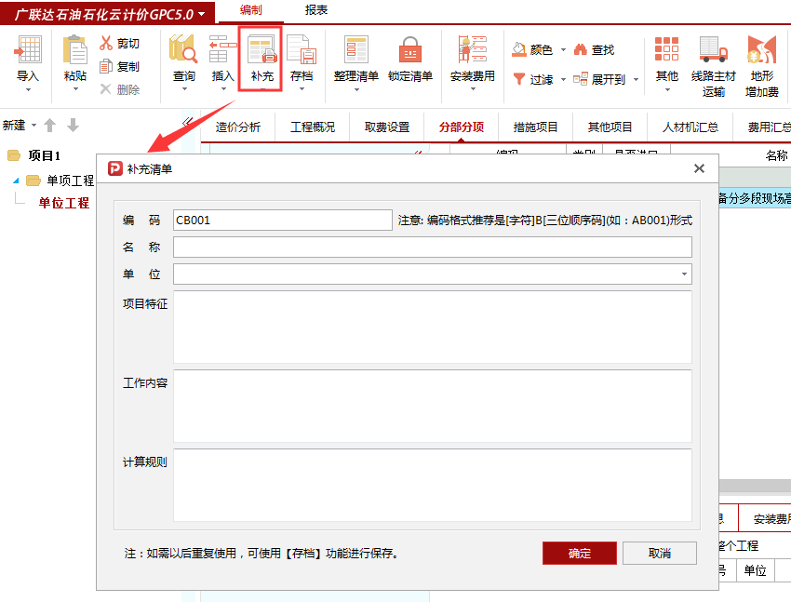The width and height of the screenshot is (791, 602).
Task: Click the 导入 (Import) toolbar icon
Action: point(28,51)
